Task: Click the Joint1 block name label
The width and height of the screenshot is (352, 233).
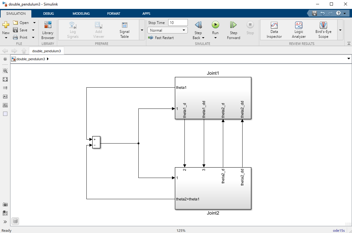Action: 213,73
